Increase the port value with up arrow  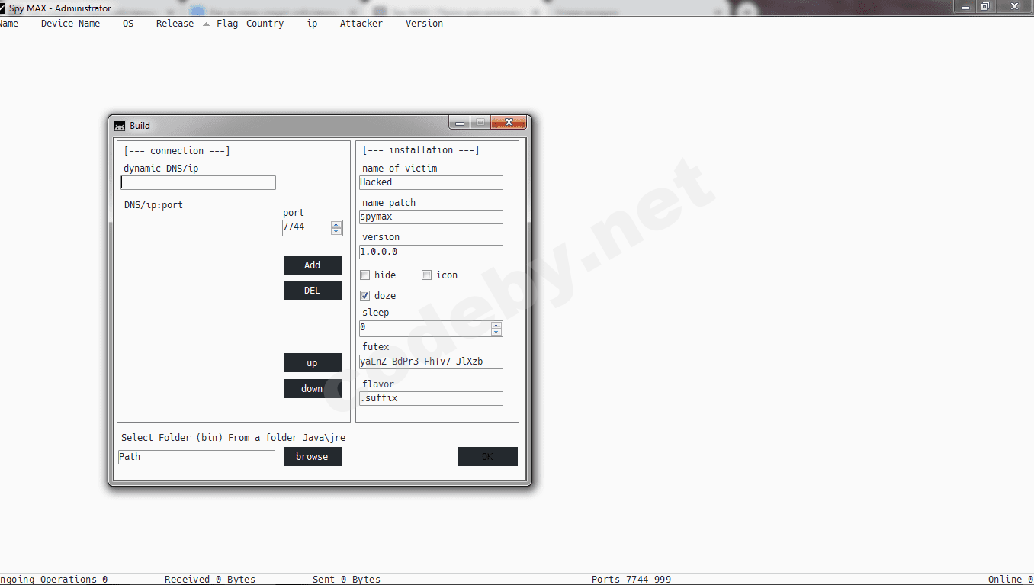[x=336, y=224]
